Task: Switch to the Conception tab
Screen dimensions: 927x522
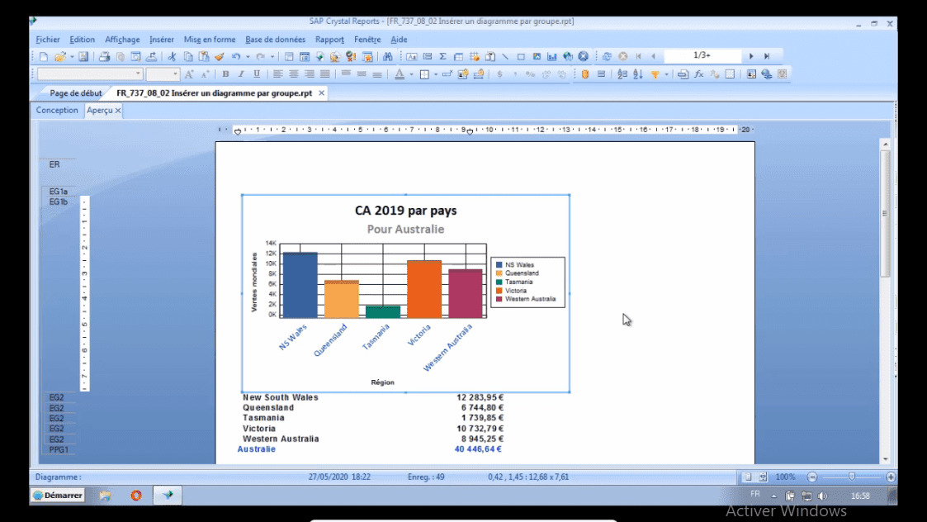Action: point(57,110)
